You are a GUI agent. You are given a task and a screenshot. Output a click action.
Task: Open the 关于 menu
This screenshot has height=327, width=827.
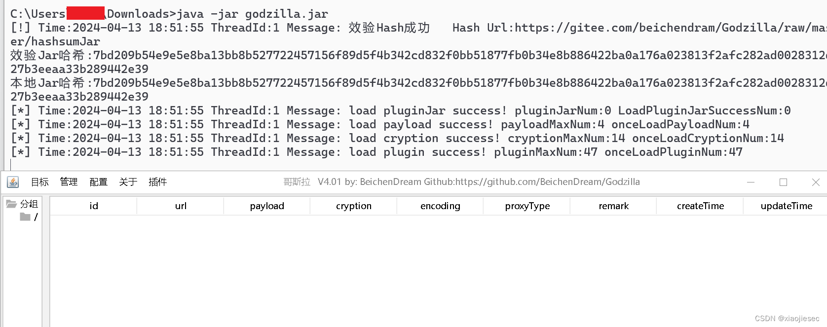coord(128,182)
